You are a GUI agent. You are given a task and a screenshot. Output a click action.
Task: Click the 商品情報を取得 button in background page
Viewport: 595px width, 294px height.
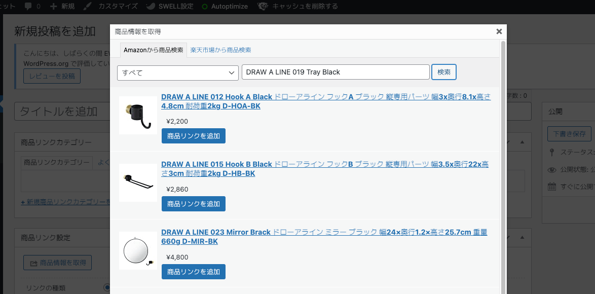pyautogui.click(x=58, y=263)
